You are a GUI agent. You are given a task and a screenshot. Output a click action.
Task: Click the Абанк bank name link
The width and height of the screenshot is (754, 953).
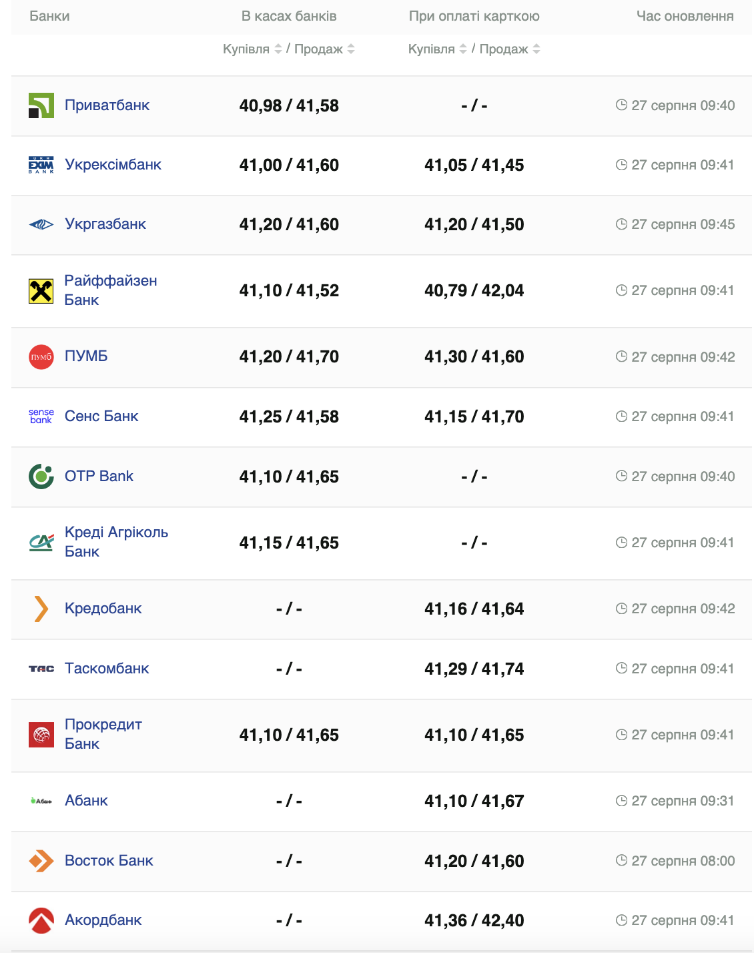pos(86,801)
